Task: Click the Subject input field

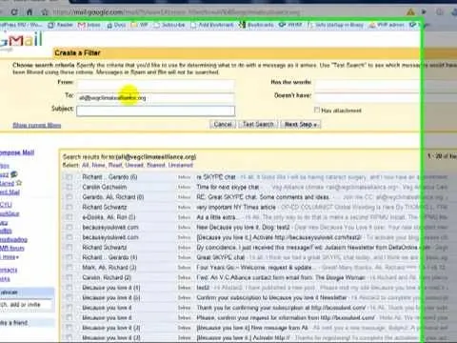Action: 155,111
